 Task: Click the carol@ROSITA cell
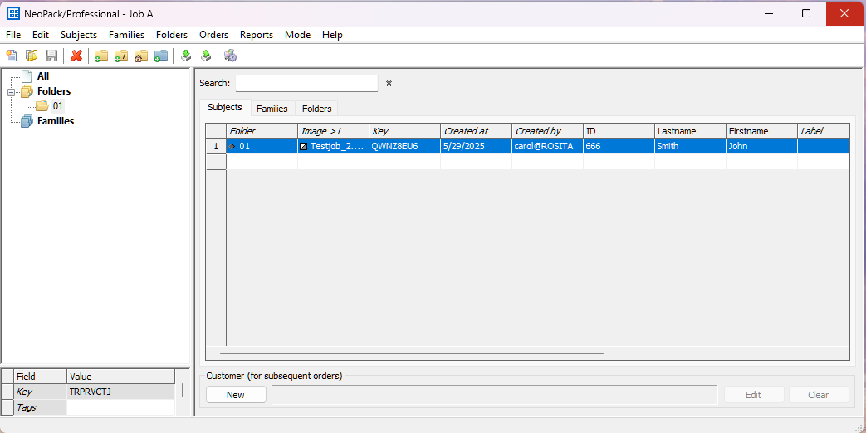point(547,146)
